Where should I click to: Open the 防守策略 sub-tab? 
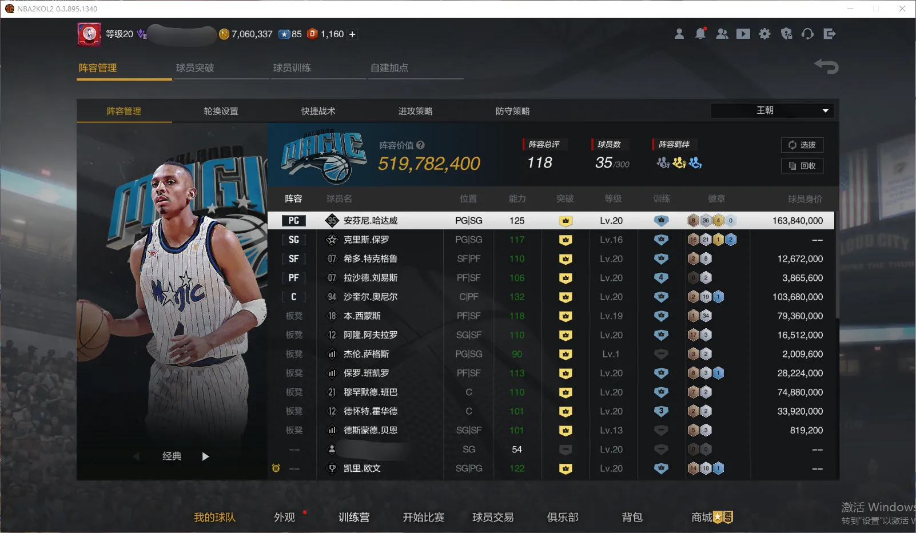(513, 111)
